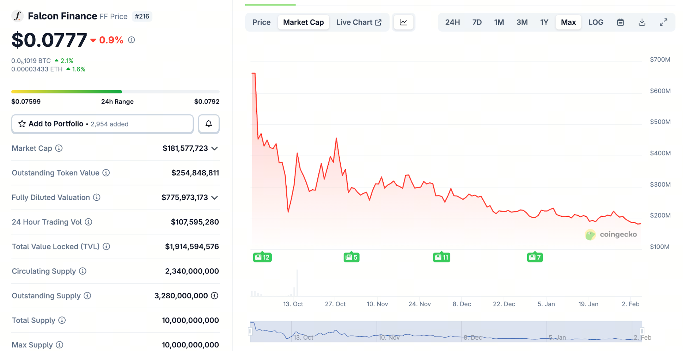Click the right handle of chart range slider
This screenshot has height=351, width=683.
642,331
